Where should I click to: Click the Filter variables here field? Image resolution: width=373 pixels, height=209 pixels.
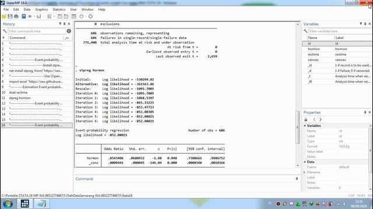click(x=340, y=31)
